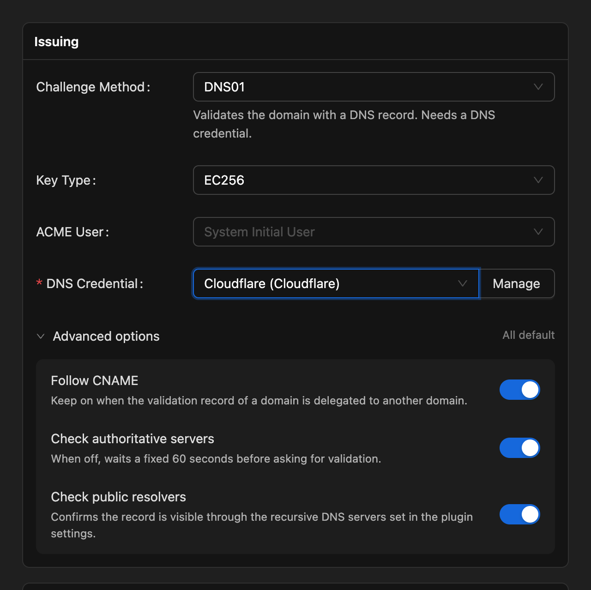Toggle the Check authoritative servers switch
The image size is (591, 590).
[x=519, y=448]
